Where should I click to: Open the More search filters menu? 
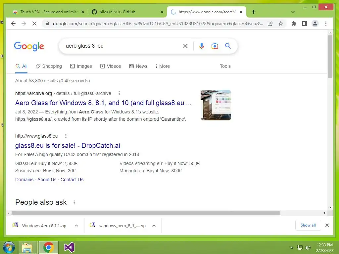(163, 66)
